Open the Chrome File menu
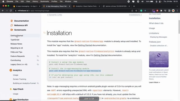Image resolution: width=180 pixels, height=101 pixels. coord(17,1)
